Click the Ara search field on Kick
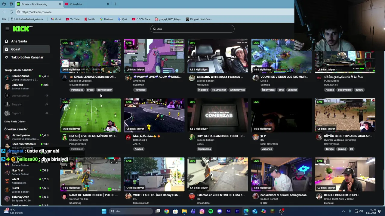The width and height of the screenshot is (385, 216). click(192, 29)
